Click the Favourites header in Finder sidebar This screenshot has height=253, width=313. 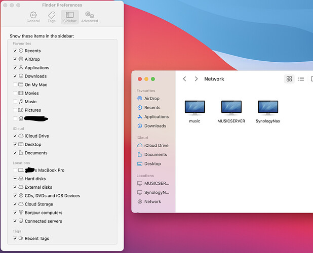pyautogui.click(x=146, y=91)
